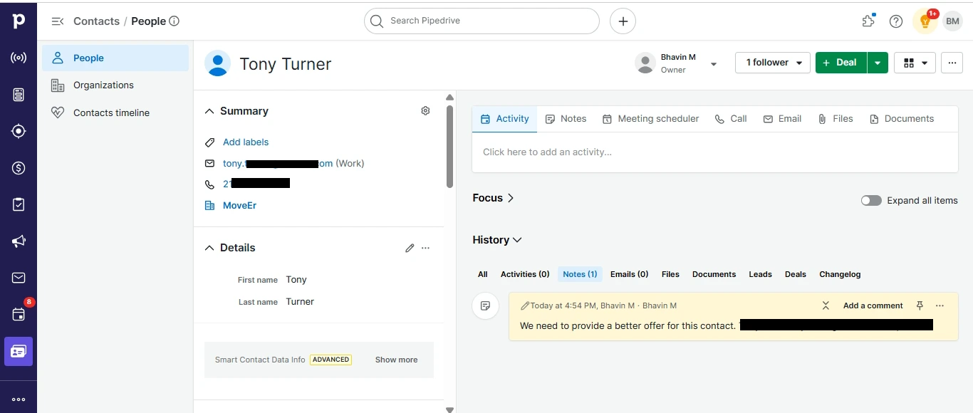Edit Details with pencil icon

(410, 248)
